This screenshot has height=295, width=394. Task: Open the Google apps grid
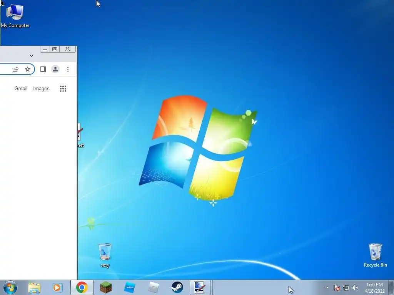[x=63, y=89]
